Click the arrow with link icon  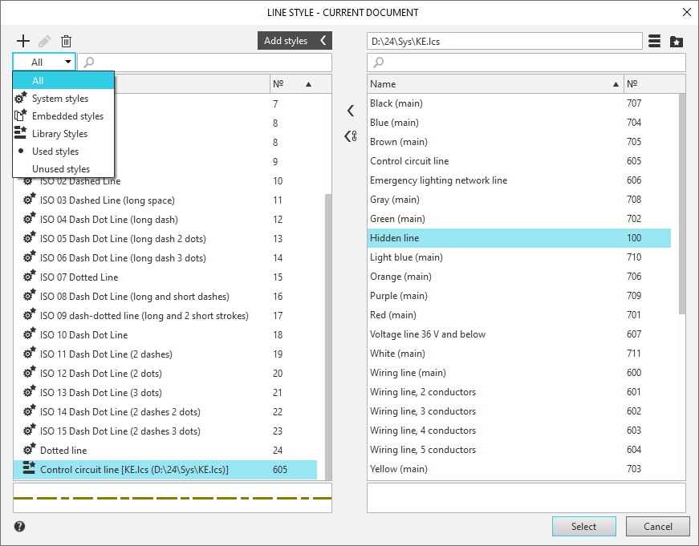350,136
